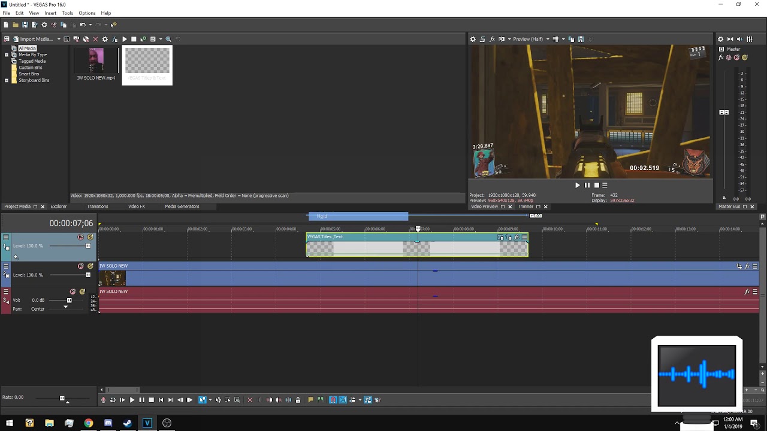
Task: Select the VEGAS Titles & Text media thumbnail
Action: (x=147, y=65)
